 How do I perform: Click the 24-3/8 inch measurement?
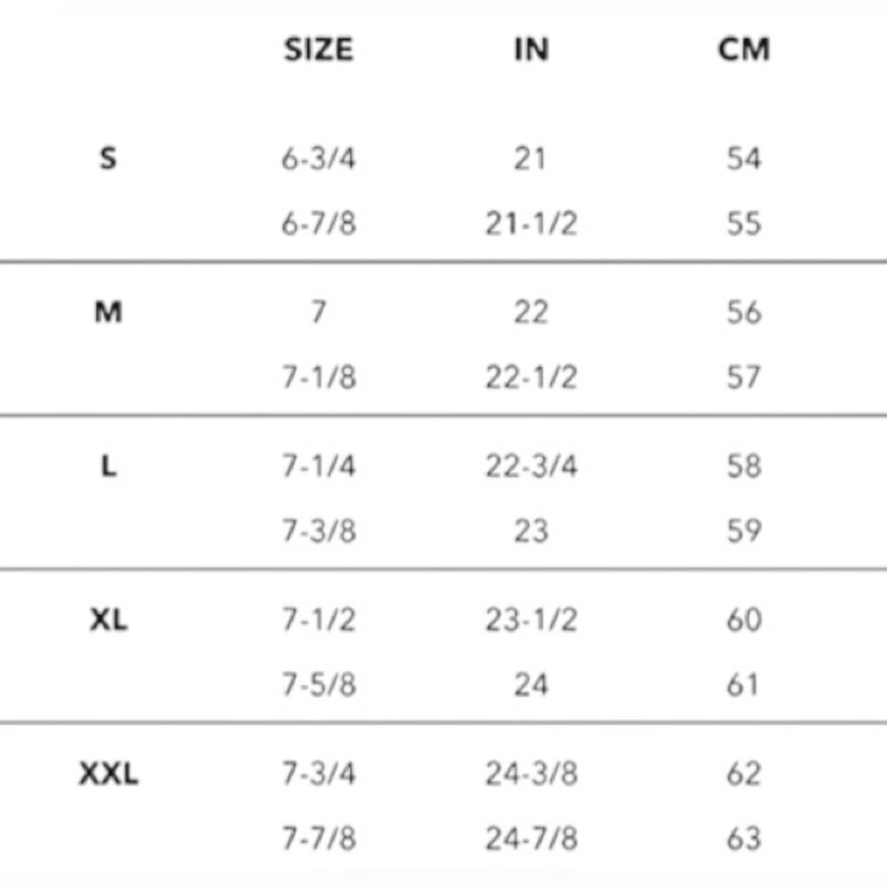click(x=530, y=774)
